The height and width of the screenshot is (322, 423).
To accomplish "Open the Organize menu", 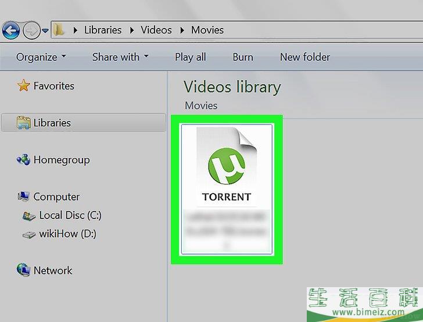I will pyautogui.click(x=41, y=57).
